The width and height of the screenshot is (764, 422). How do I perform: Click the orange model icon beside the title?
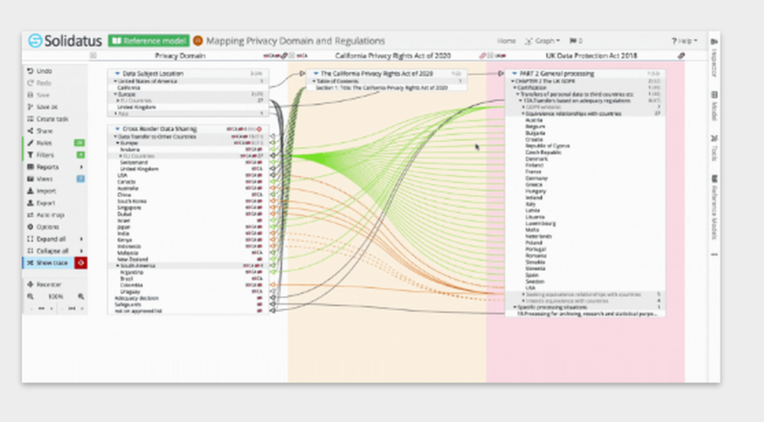pos(198,41)
